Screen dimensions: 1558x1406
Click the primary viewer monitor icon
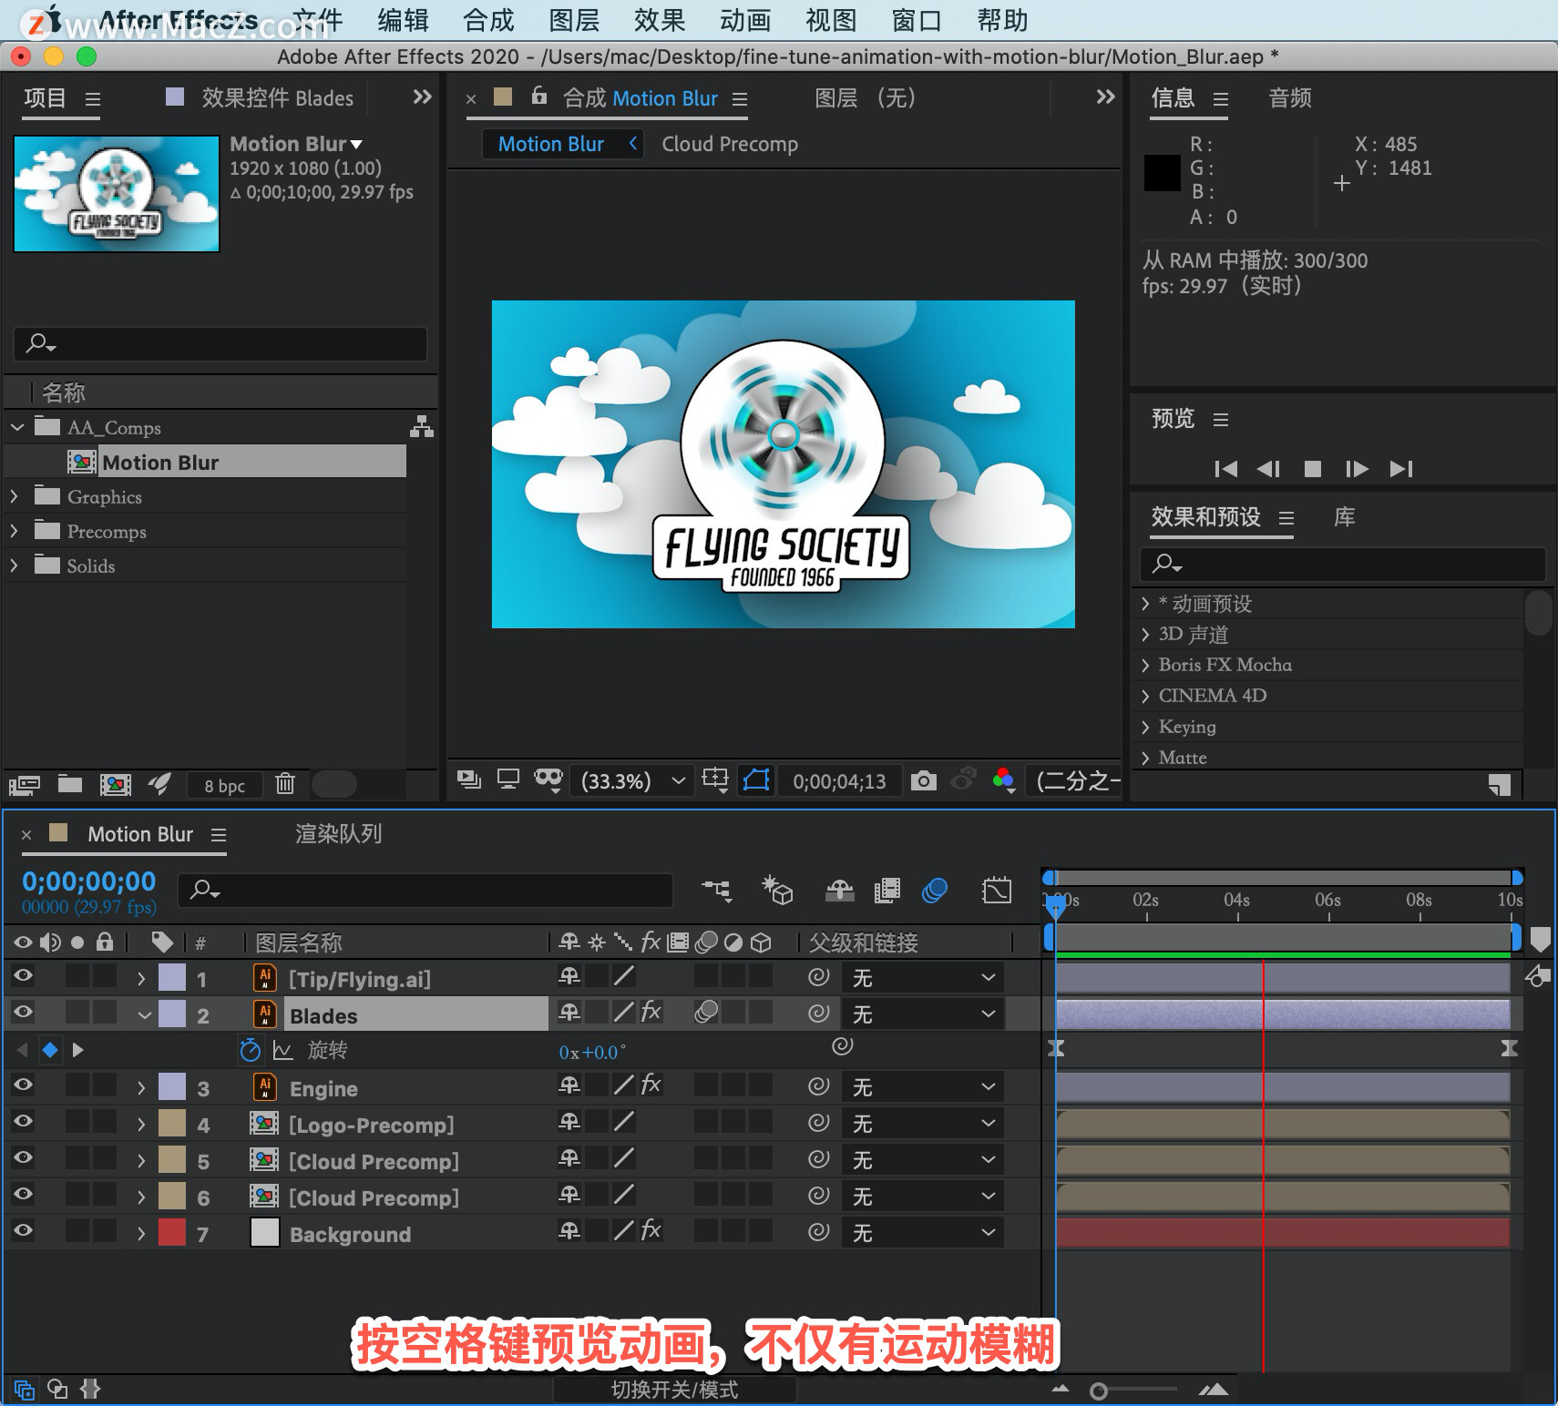pyautogui.click(x=507, y=779)
